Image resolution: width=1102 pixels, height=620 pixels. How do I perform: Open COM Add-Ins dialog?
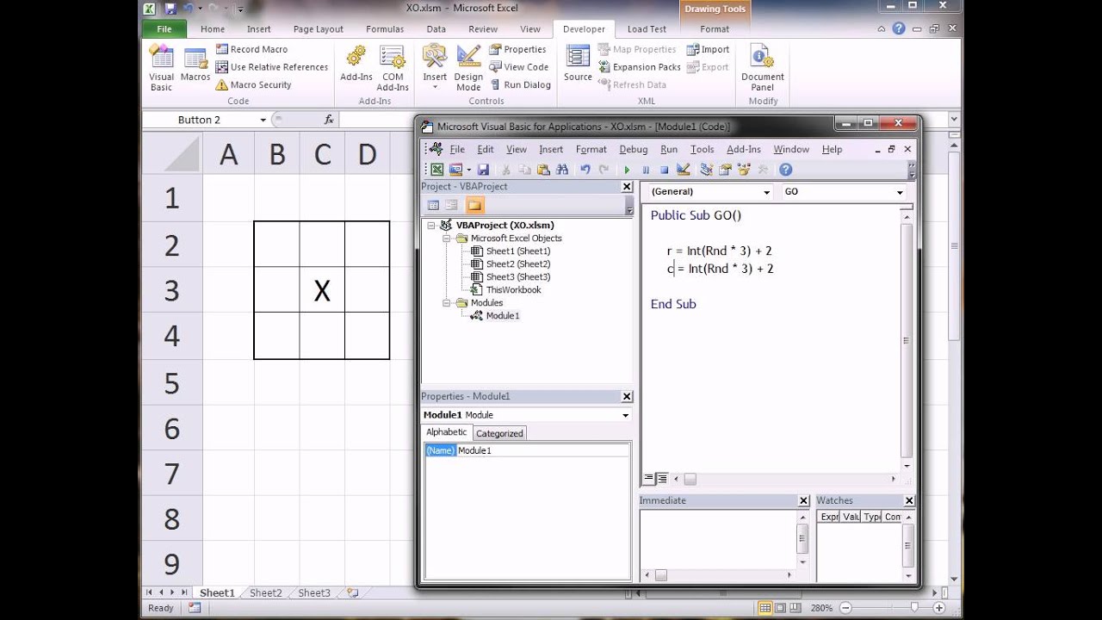point(393,68)
